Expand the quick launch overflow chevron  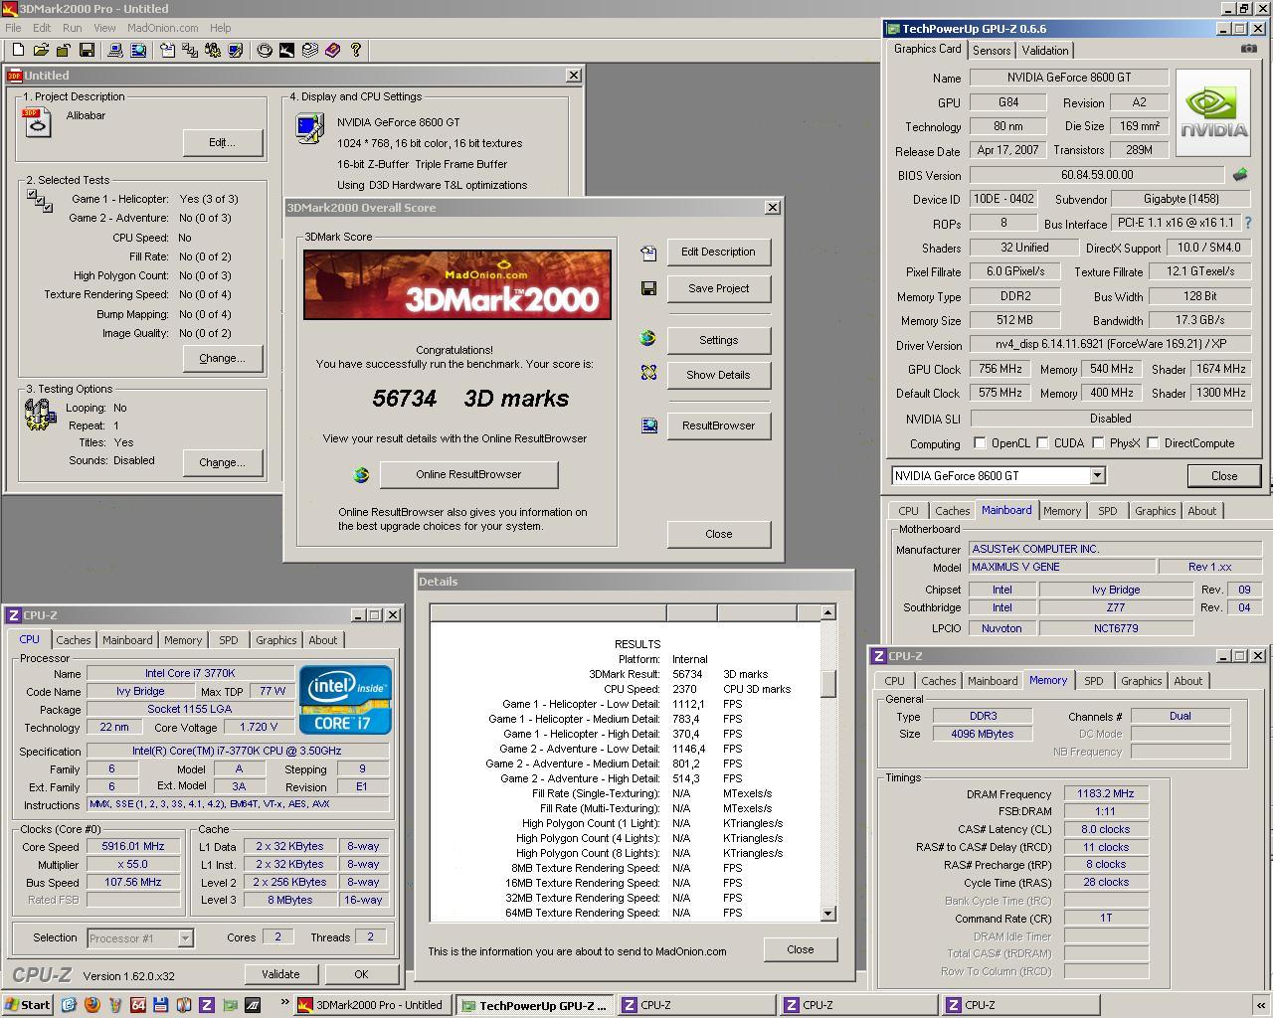(284, 1002)
